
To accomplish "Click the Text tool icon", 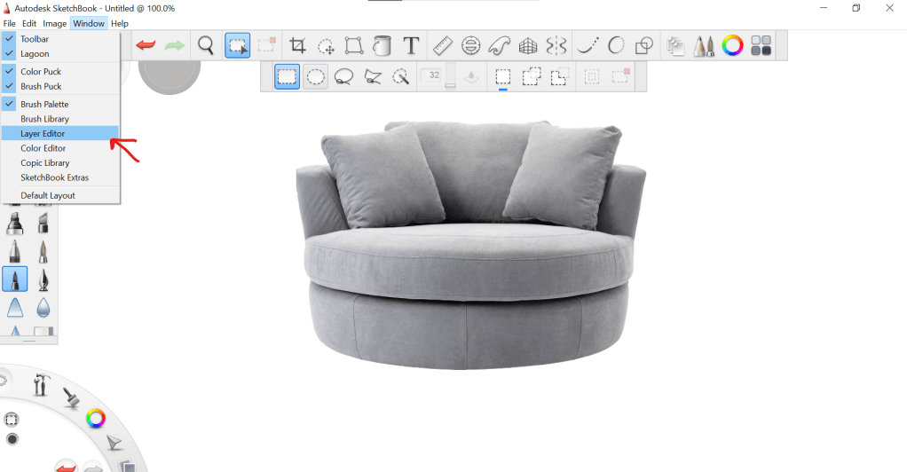I will [411, 46].
